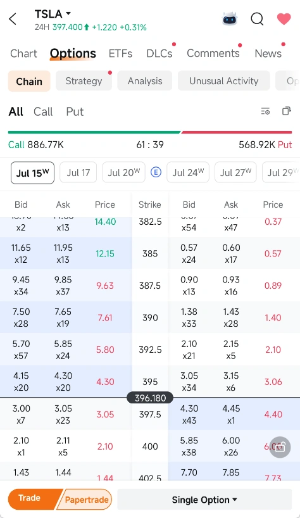Toggle the red heart favorite icon
Image resolution: width=300 pixels, height=518 pixels.
click(284, 19)
